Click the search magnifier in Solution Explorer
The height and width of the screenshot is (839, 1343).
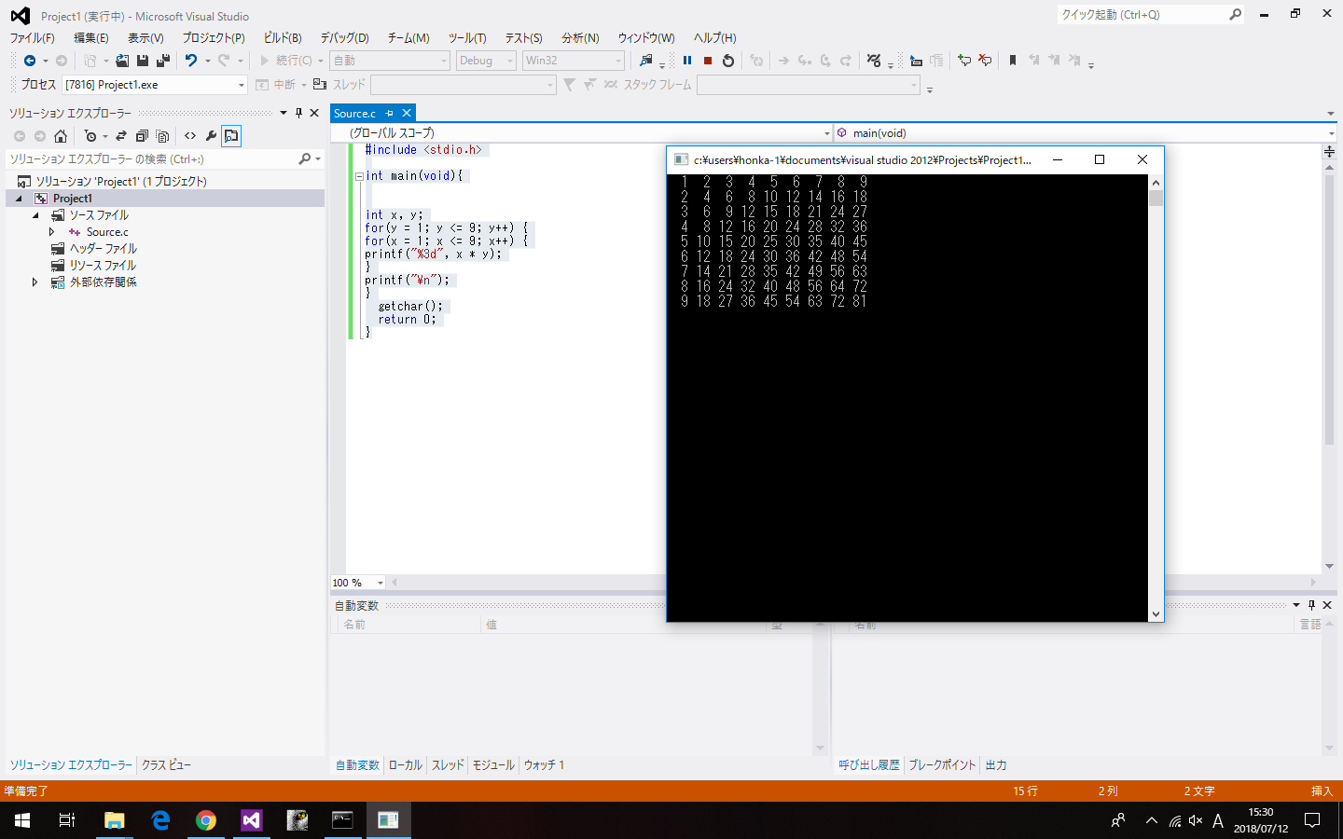(x=304, y=159)
